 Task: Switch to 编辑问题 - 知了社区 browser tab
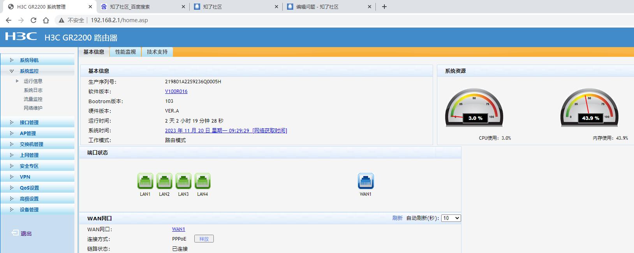[x=329, y=7]
